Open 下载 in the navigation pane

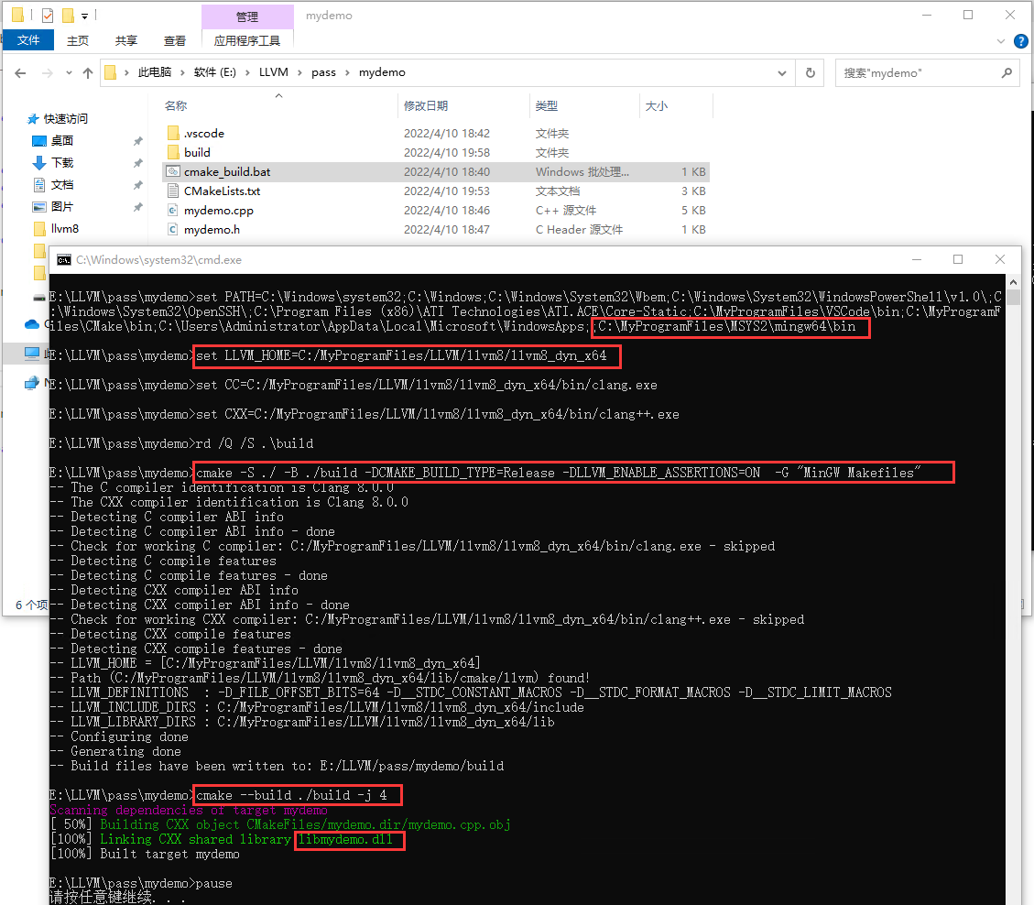(62, 162)
